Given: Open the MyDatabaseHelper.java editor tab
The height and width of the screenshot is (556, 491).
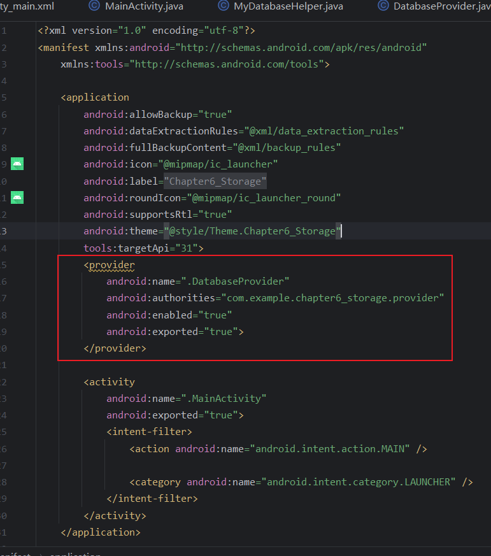Looking at the screenshot, I should (288, 6).
